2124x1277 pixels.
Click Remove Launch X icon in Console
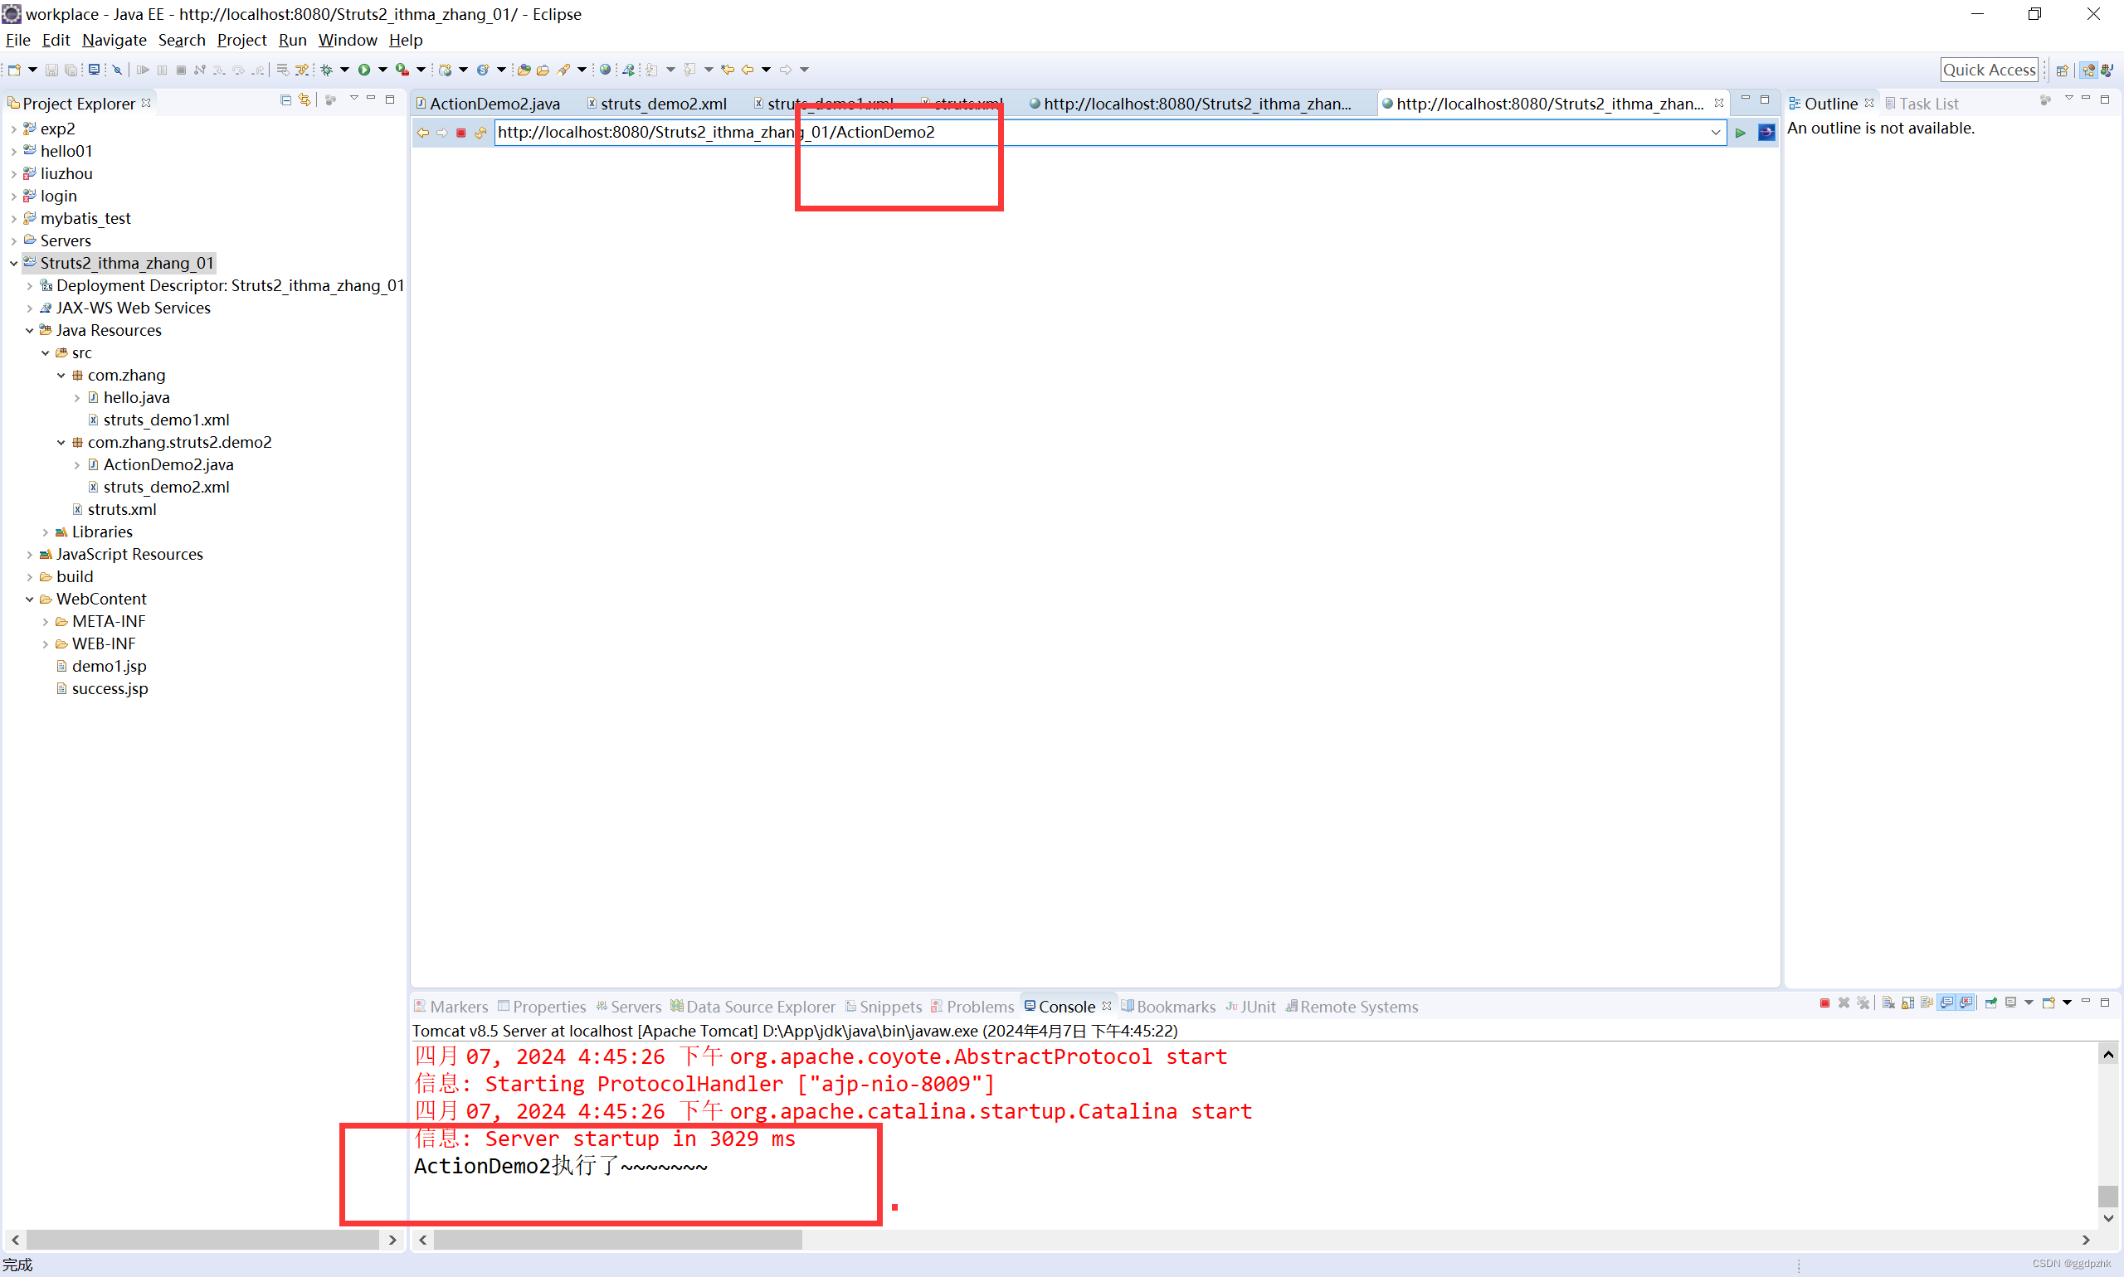click(1844, 1003)
